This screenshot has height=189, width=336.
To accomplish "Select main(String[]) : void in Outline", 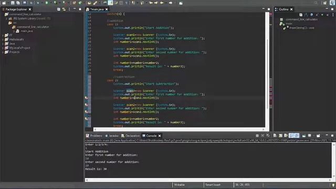I will coord(302,28).
